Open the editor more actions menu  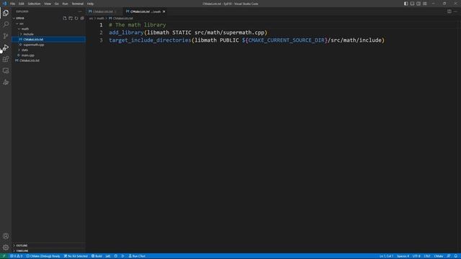(x=455, y=12)
